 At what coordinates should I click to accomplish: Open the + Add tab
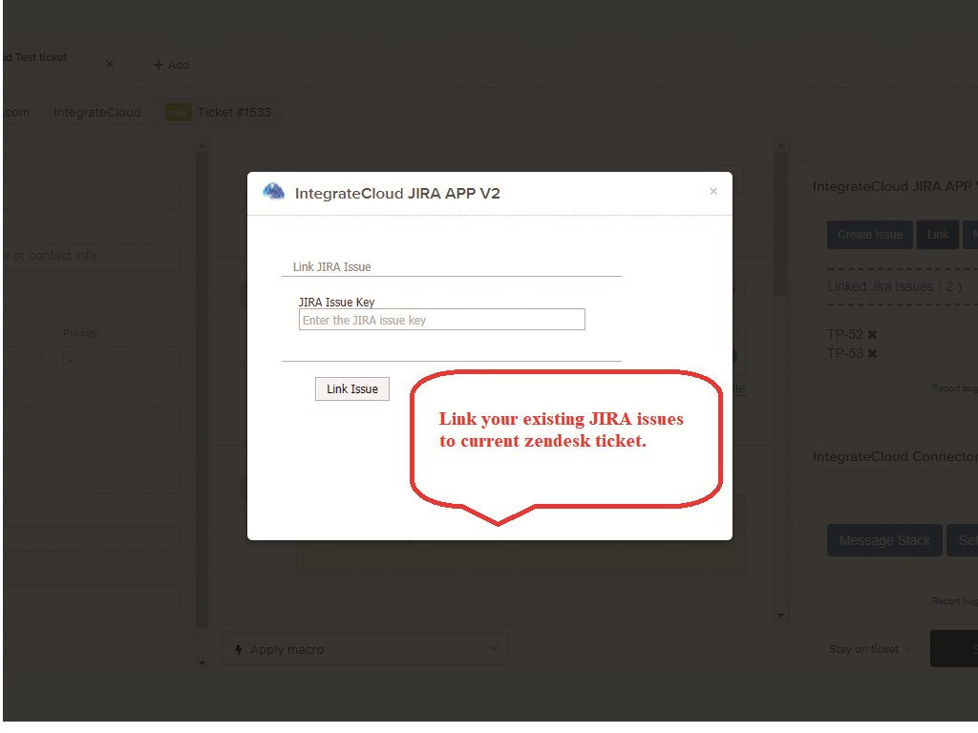pos(172,65)
